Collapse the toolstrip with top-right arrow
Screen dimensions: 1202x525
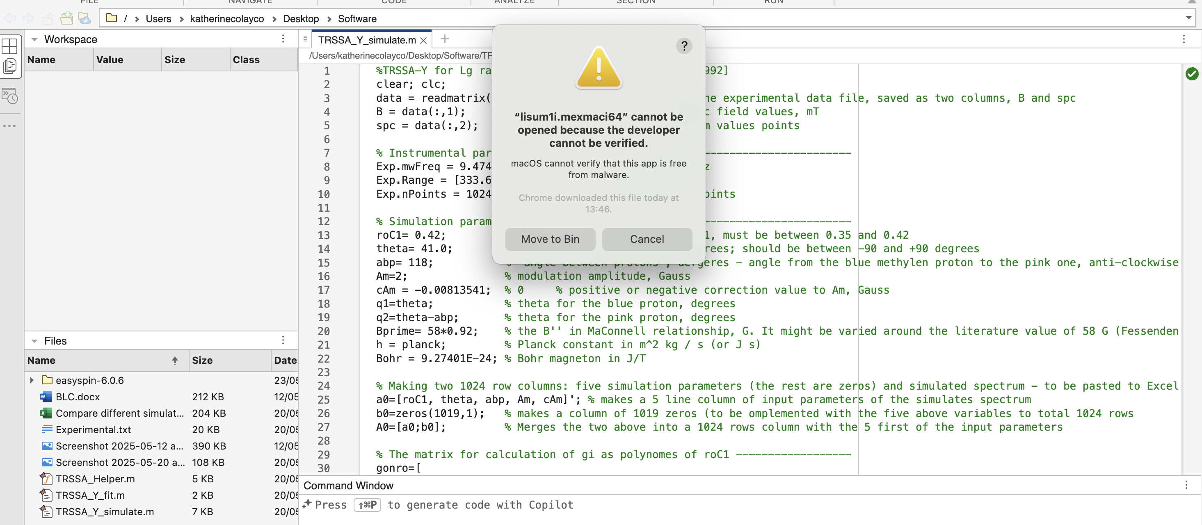tap(1191, 2)
